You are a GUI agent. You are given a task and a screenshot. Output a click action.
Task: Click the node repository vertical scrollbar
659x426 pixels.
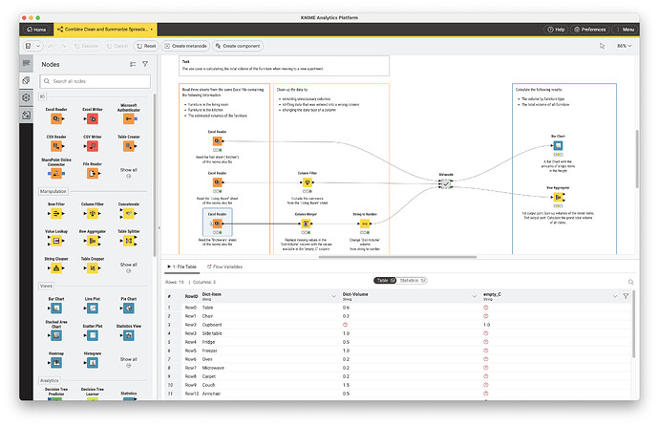click(154, 175)
